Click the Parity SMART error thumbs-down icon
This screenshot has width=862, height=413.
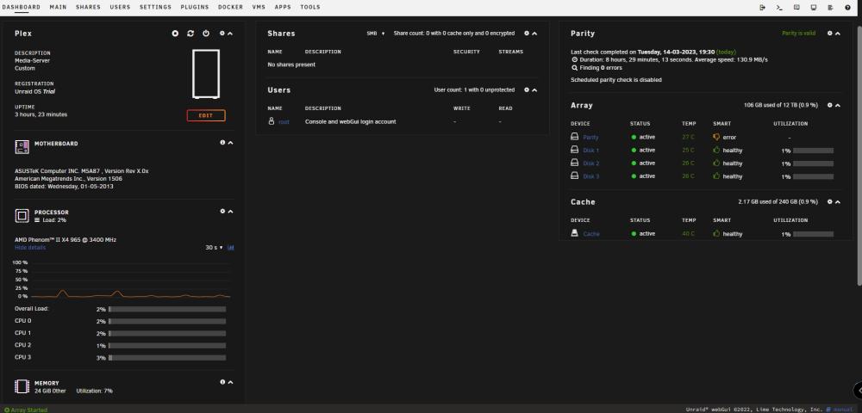716,137
